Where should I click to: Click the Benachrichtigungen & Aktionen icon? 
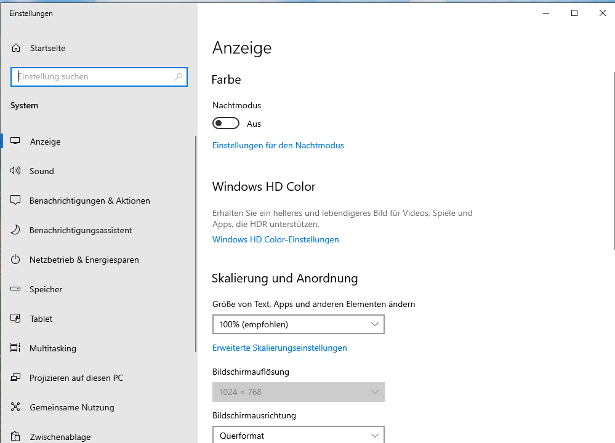point(16,201)
